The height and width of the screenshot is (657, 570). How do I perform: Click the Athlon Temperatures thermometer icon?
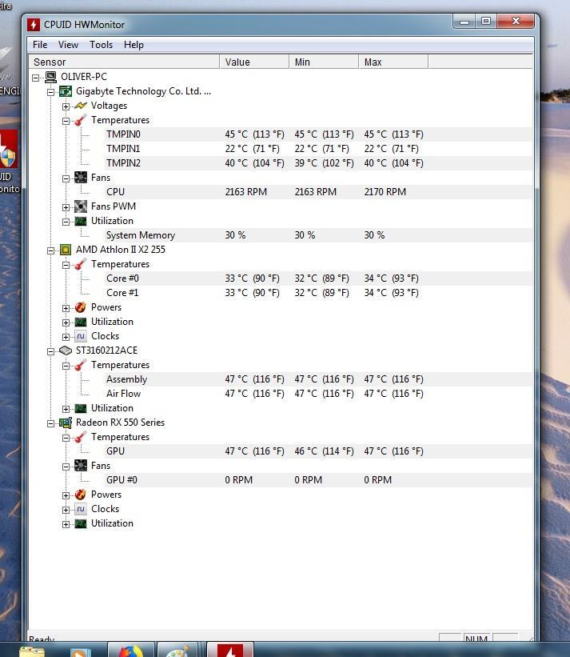(81, 264)
